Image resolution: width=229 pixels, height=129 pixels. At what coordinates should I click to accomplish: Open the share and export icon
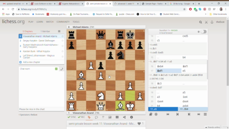click(x=124, y=117)
